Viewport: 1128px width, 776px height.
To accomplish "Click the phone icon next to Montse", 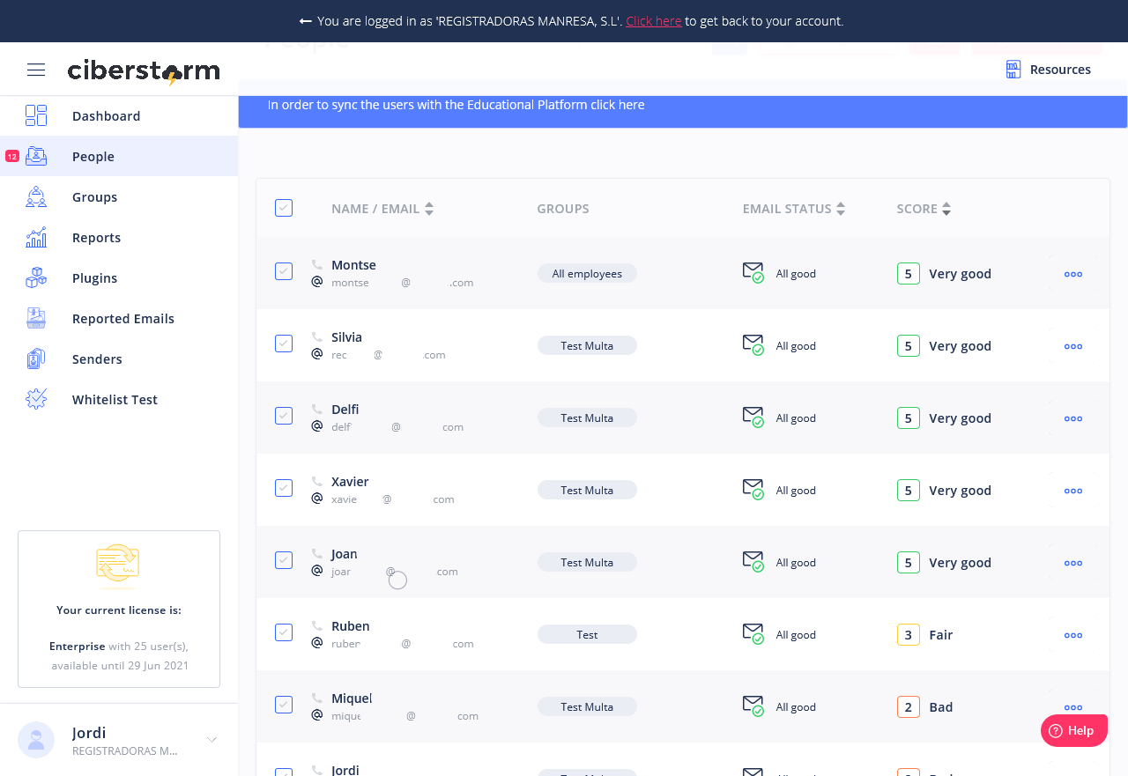I will 317,264.
